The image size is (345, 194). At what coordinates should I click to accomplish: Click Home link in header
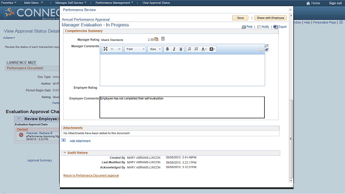pyautogui.click(x=315, y=3)
